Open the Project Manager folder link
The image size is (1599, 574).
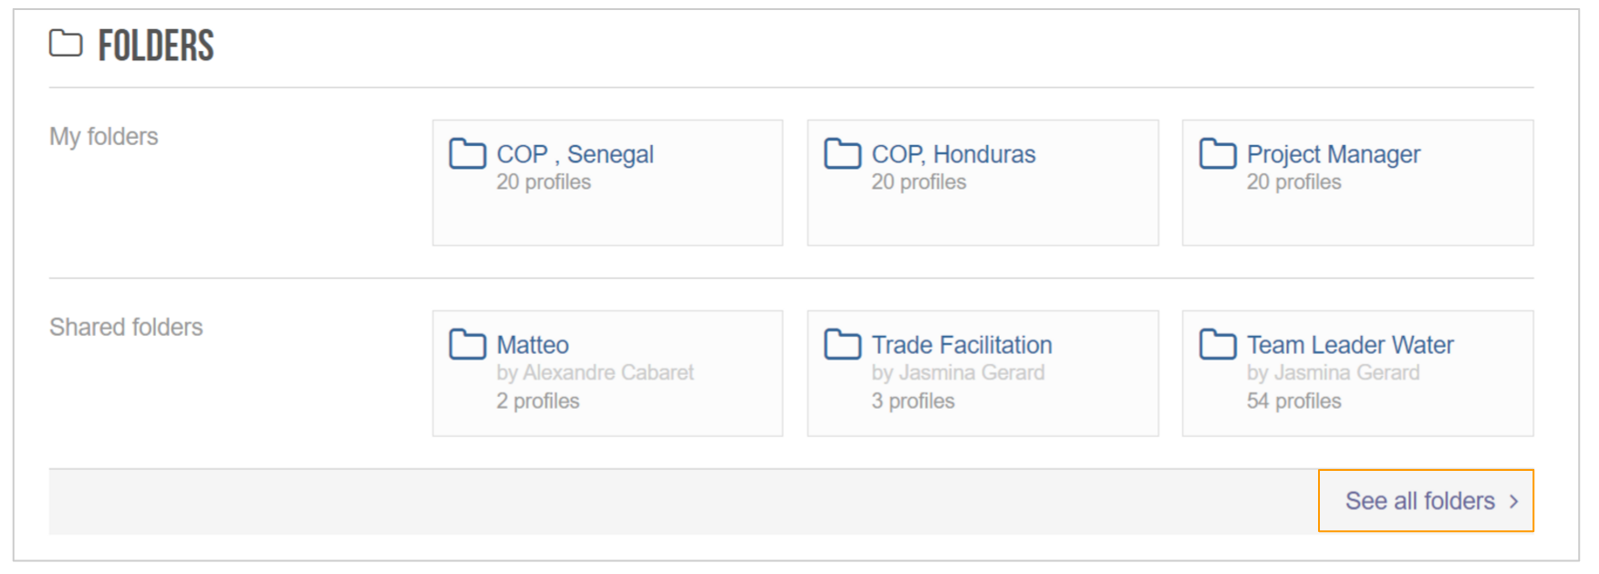pyautogui.click(x=1333, y=154)
